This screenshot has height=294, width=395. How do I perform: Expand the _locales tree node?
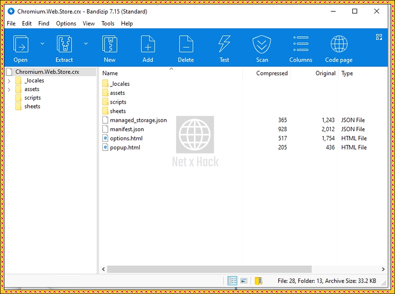tap(9, 81)
